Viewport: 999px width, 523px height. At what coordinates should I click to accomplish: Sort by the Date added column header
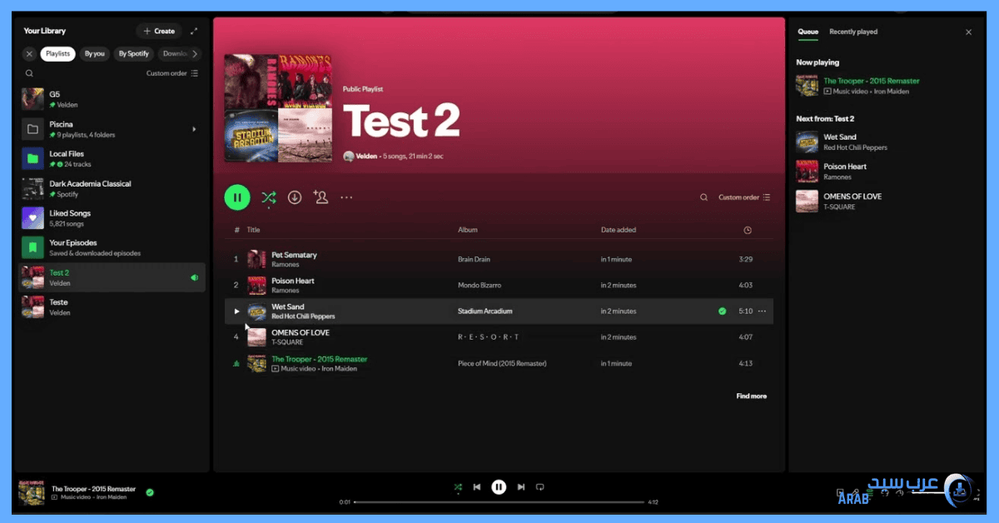pos(619,230)
